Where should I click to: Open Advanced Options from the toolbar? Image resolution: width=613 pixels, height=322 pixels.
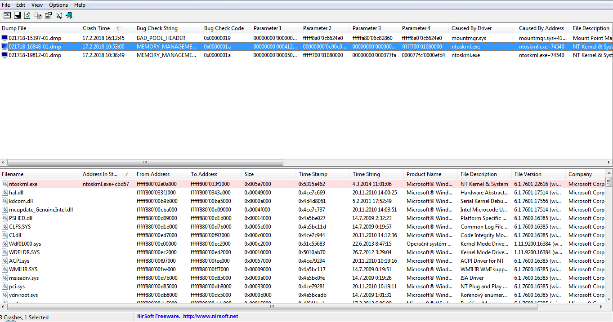click(7, 15)
